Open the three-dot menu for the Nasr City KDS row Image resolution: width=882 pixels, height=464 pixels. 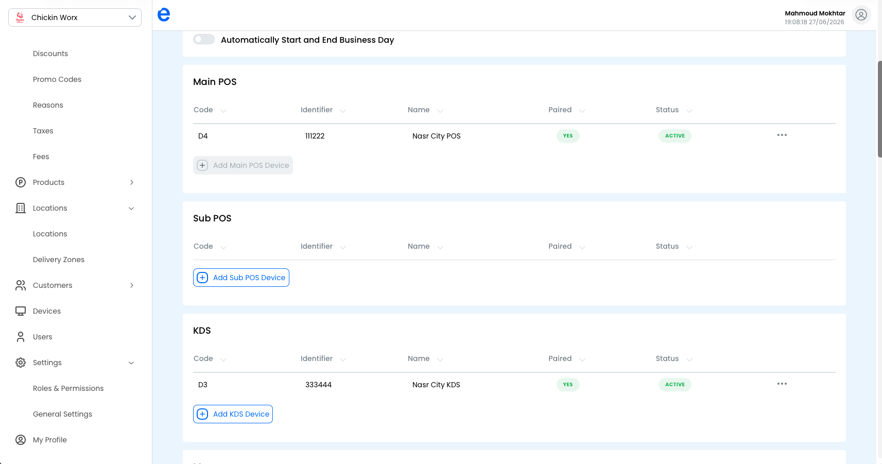coord(782,384)
